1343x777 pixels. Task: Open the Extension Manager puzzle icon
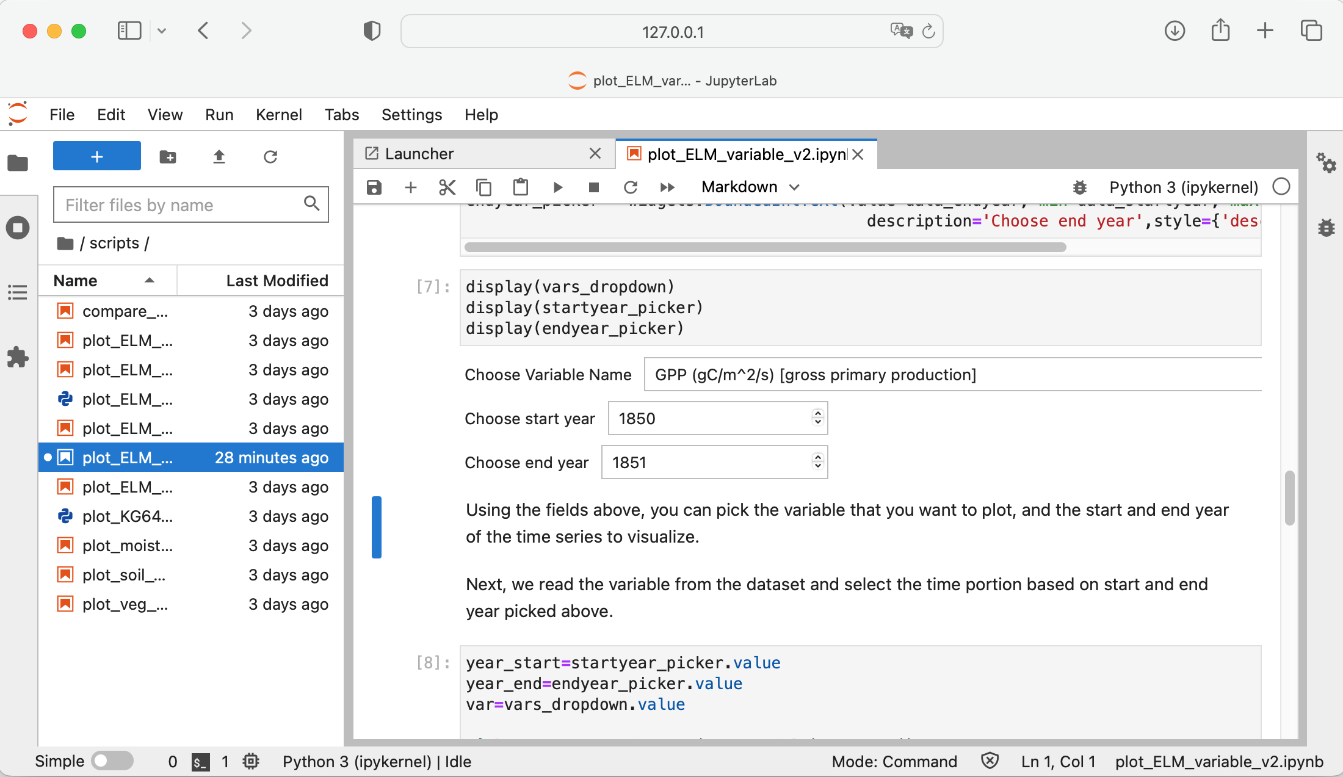tap(18, 357)
